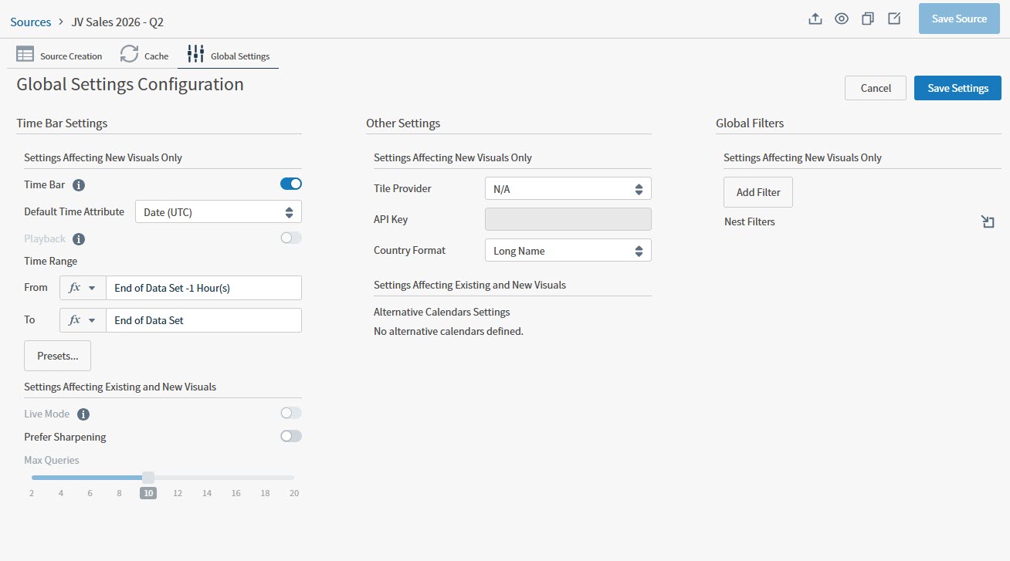Click the Cache refresh icon
The width and height of the screenshot is (1010, 561).
click(x=129, y=55)
